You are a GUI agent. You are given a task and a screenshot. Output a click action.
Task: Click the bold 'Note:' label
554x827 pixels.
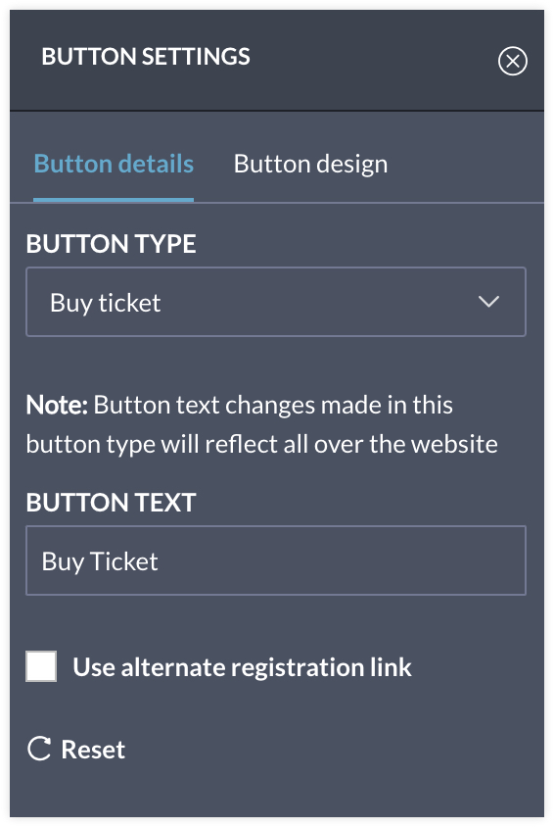[x=57, y=406]
